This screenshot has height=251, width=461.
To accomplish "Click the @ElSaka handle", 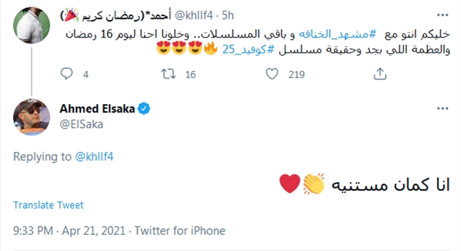I will (x=81, y=124).
